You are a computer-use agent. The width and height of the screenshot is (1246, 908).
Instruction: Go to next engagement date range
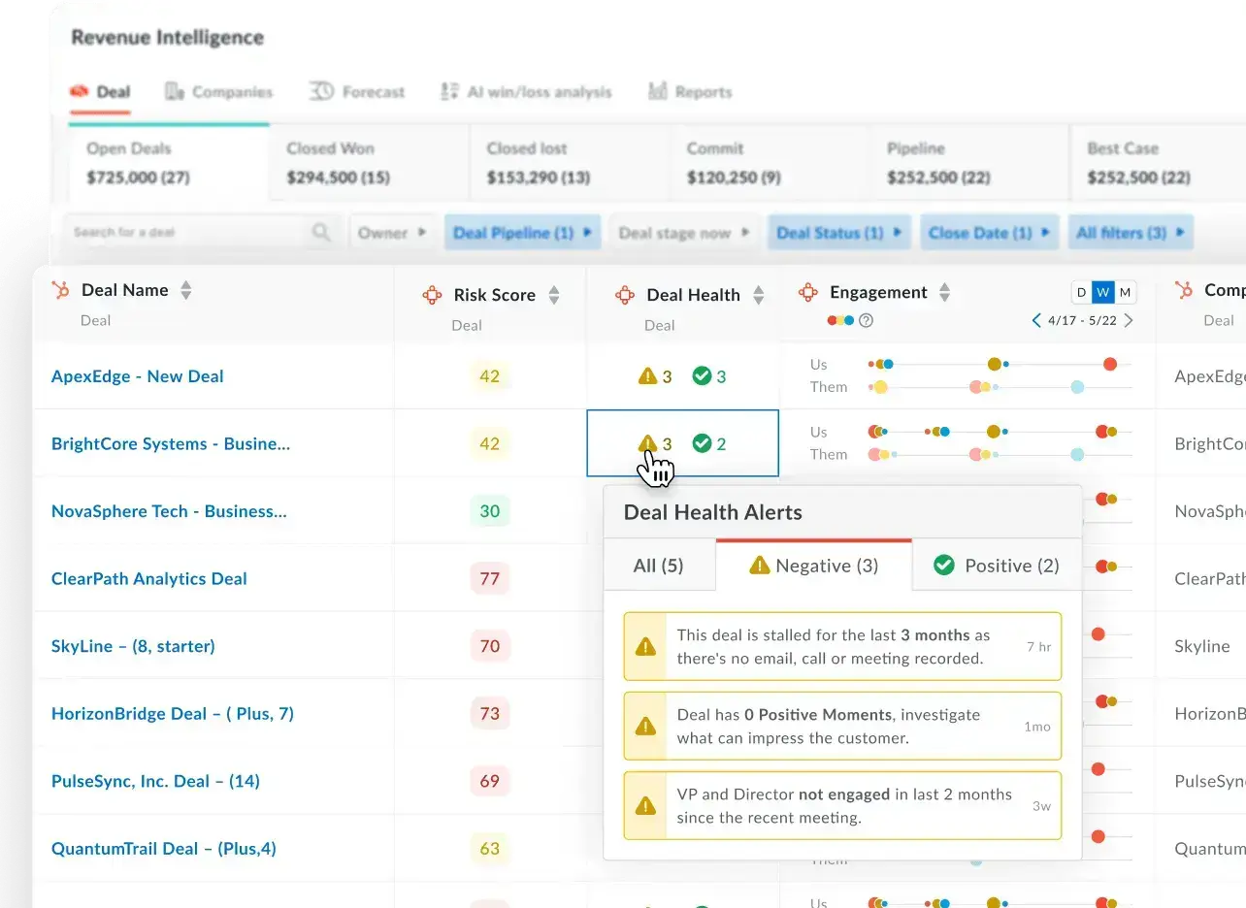(1128, 320)
